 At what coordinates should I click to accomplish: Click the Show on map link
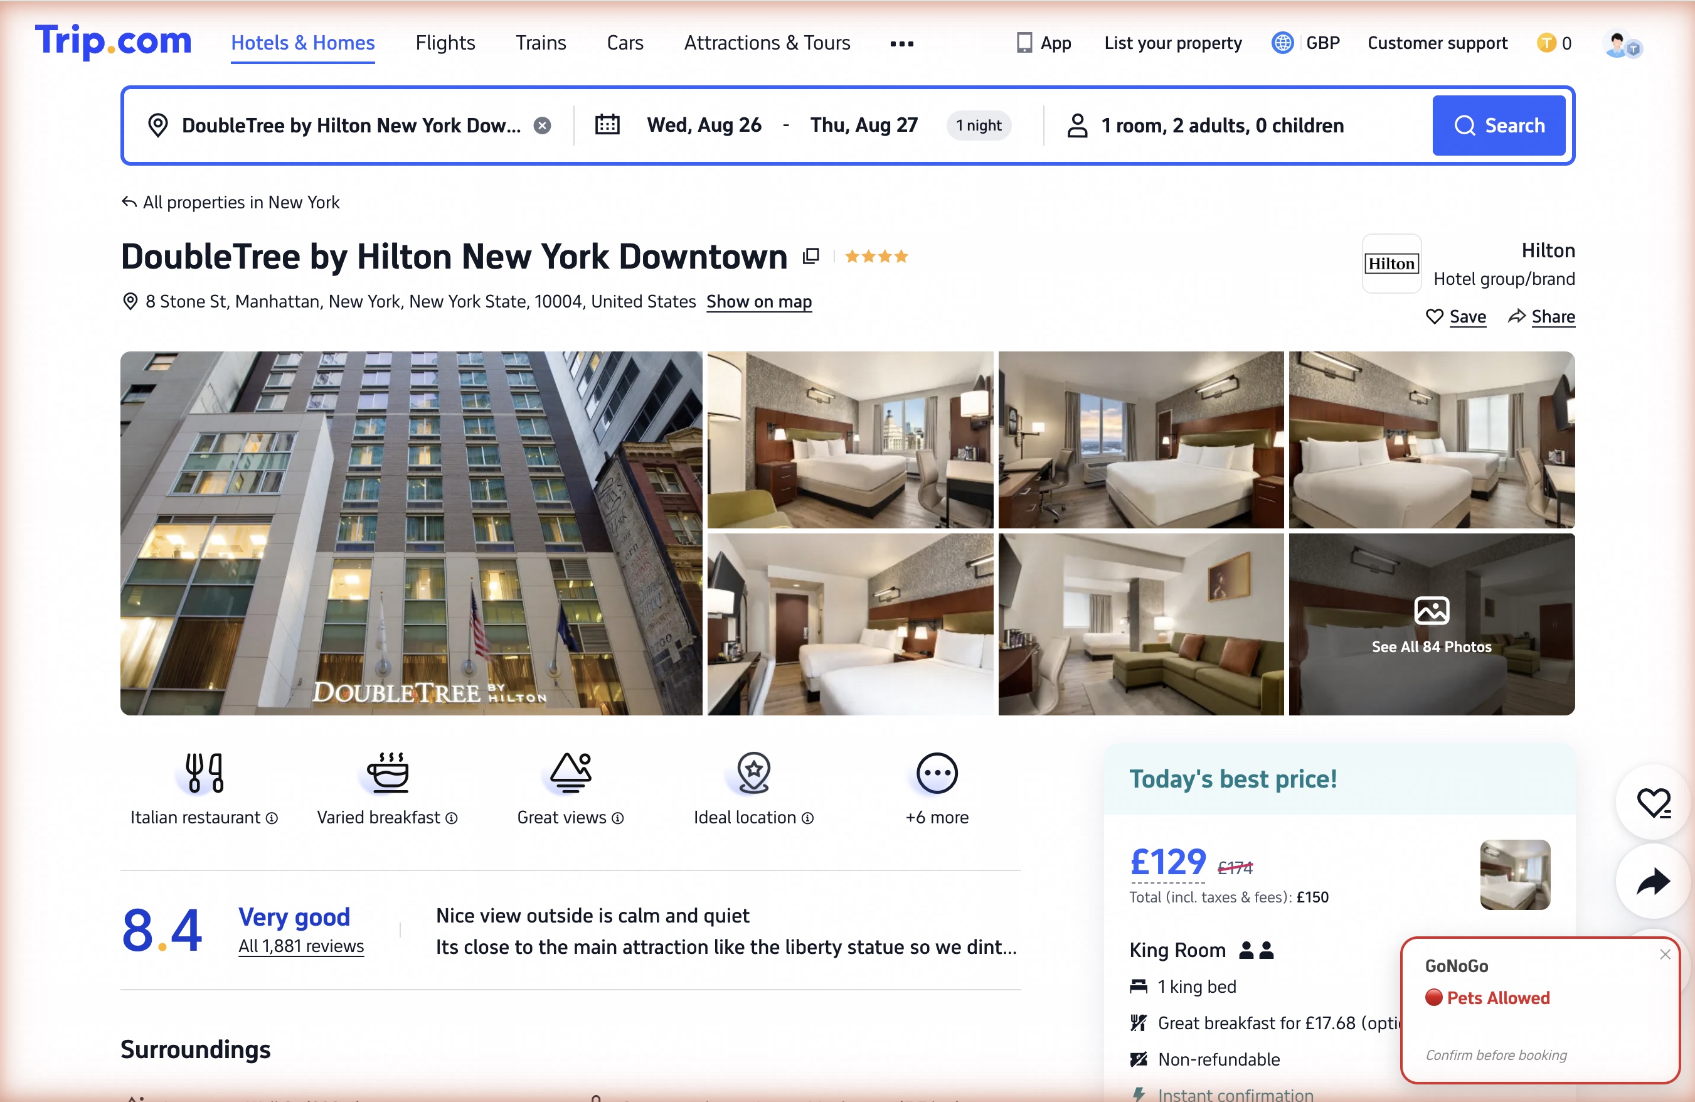(x=759, y=302)
